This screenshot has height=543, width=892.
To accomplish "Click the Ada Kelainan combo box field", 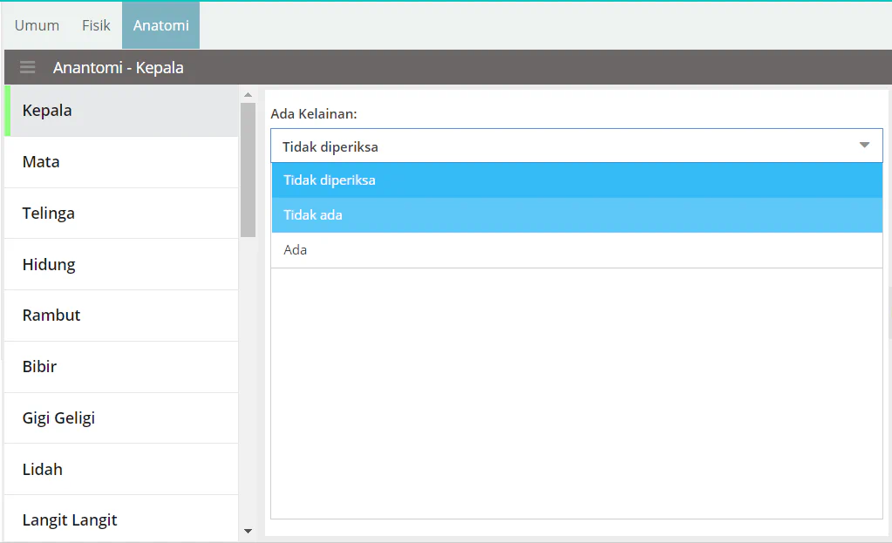I will point(576,146).
